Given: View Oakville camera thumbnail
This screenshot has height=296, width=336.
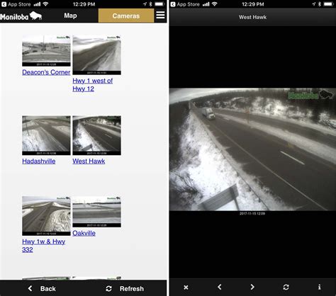Looking at the screenshot, I should [x=97, y=212].
